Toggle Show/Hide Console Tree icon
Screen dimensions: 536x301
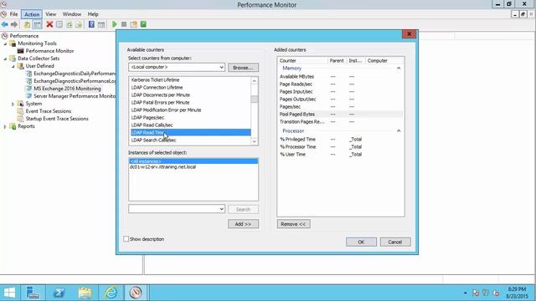pyautogui.click(x=37, y=24)
